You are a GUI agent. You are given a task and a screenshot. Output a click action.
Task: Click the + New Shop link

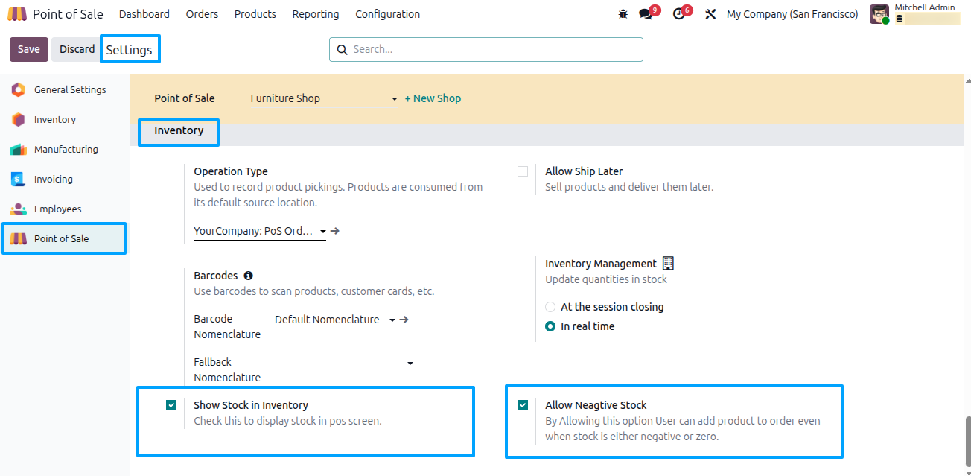tap(433, 98)
